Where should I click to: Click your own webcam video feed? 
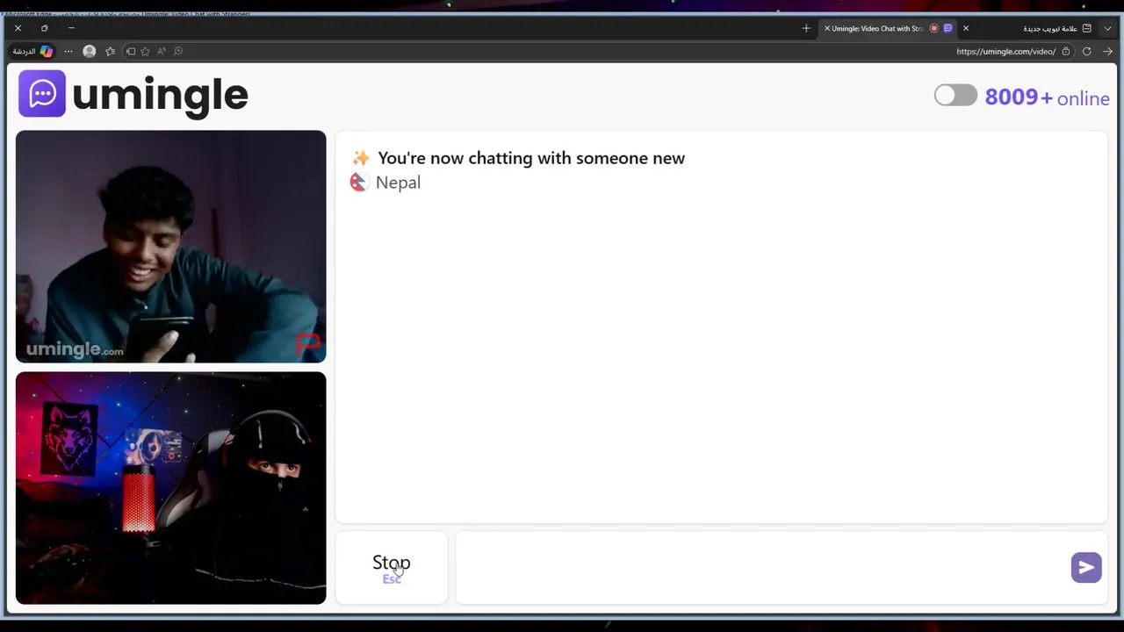pos(170,488)
